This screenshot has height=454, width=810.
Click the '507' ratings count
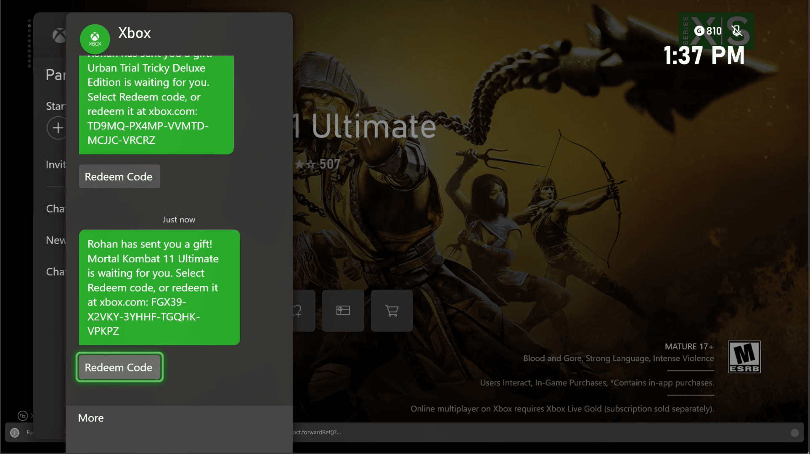[330, 164]
